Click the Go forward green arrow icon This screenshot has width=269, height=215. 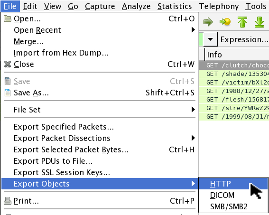[x=208, y=22]
